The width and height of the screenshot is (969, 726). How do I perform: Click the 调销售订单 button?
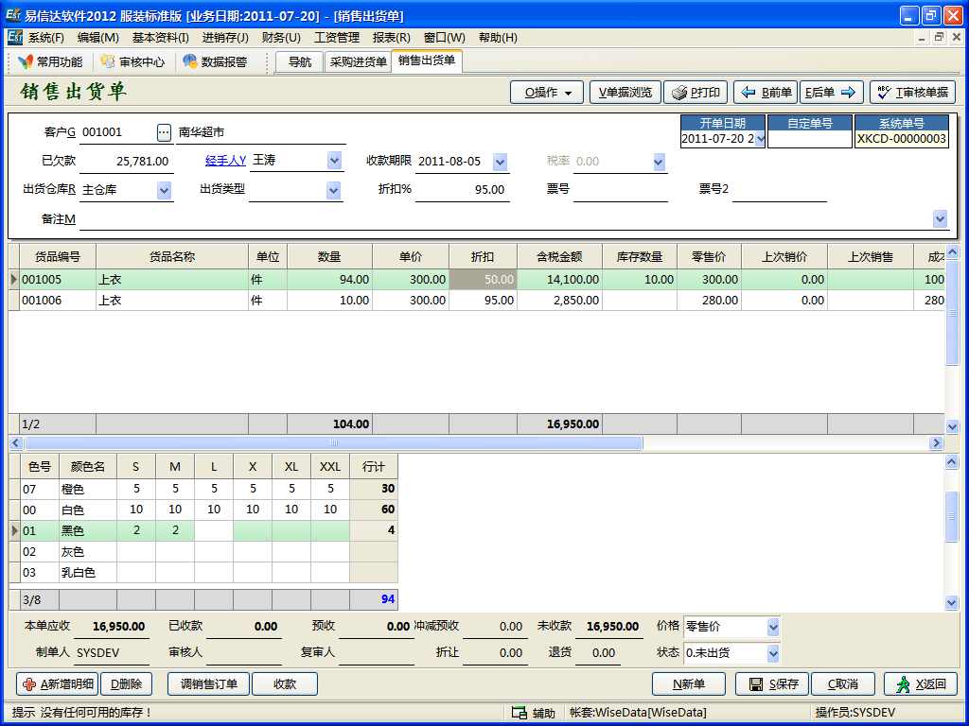pyautogui.click(x=208, y=684)
